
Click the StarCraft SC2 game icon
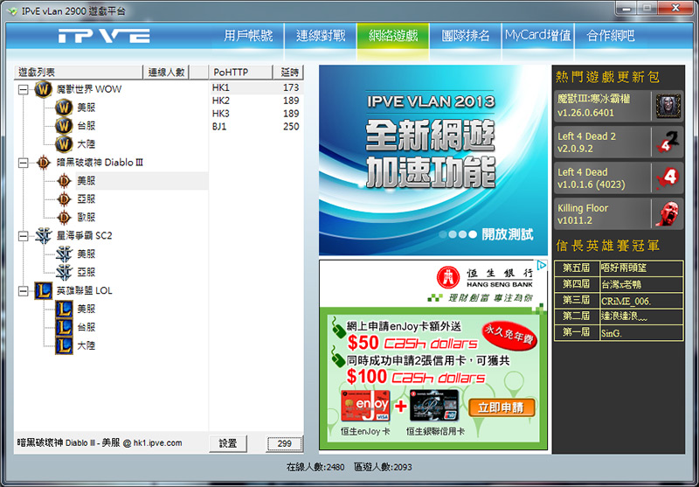click(x=43, y=235)
